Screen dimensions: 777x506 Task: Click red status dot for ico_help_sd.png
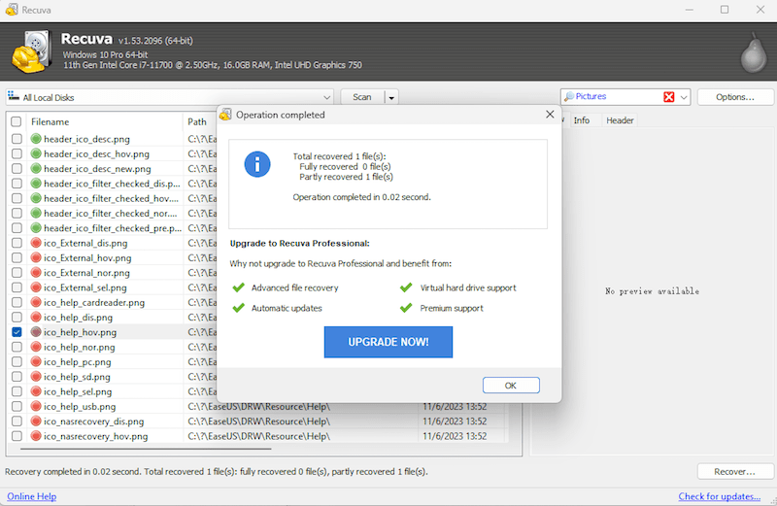36,377
